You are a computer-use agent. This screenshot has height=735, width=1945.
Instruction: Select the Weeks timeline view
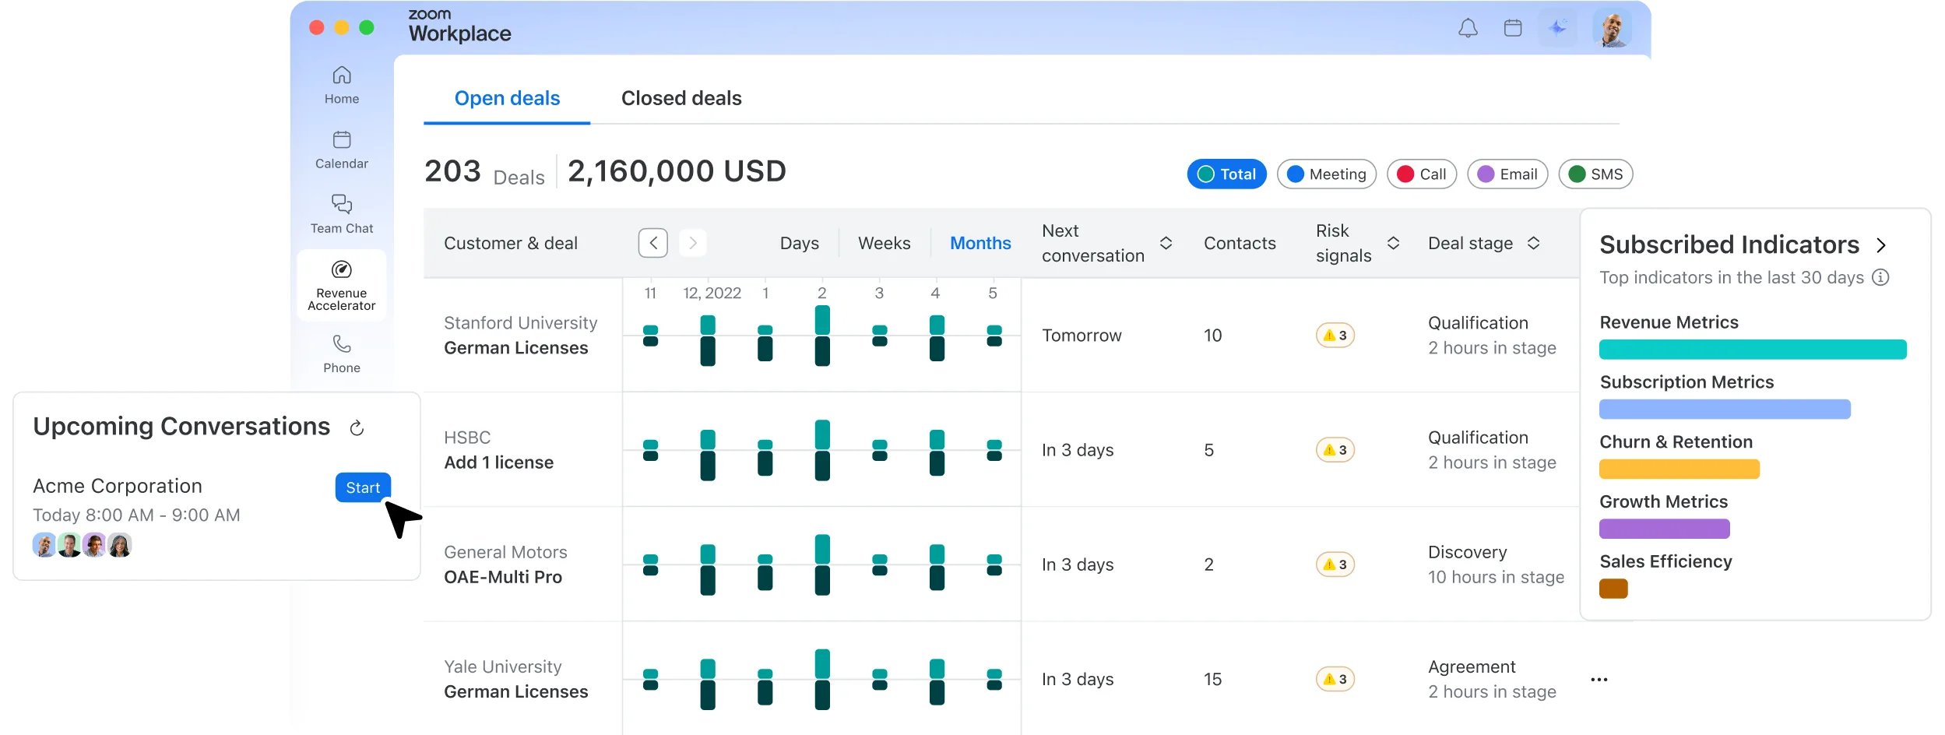(x=884, y=244)
